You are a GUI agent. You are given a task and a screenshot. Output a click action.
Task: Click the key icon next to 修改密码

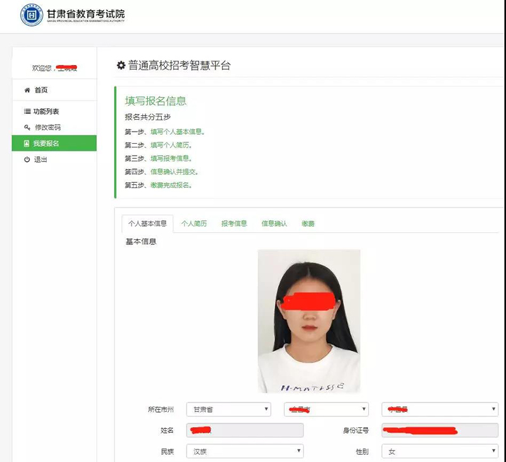[27, 127]
